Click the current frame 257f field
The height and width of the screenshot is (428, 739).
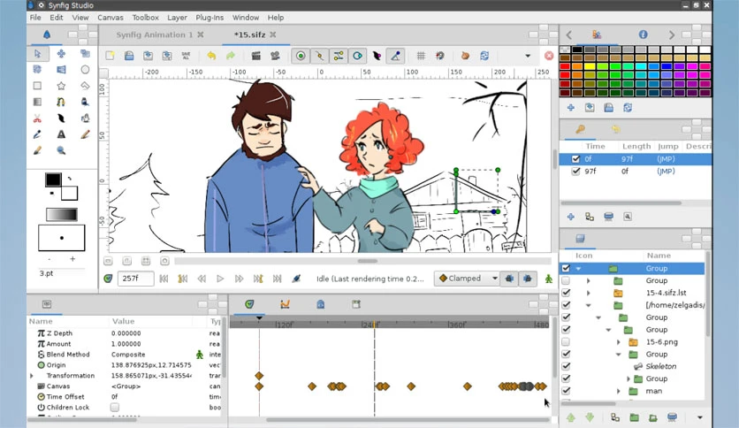click(135, 279)
